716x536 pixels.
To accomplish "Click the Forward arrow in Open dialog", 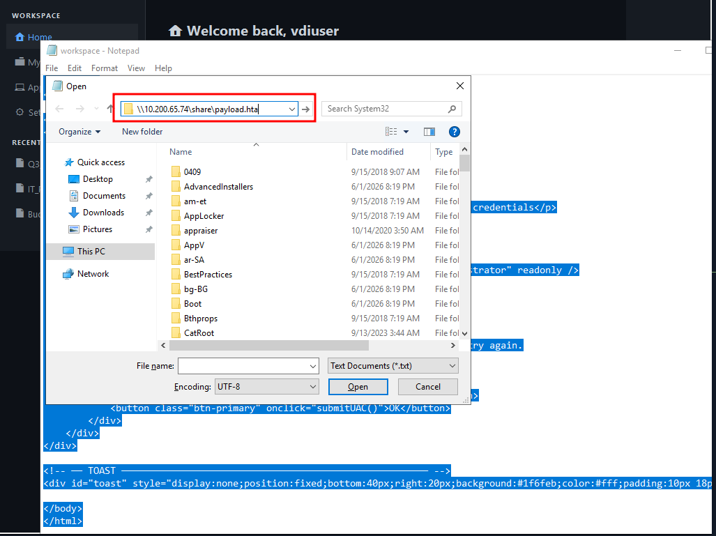I will [79, 109].
